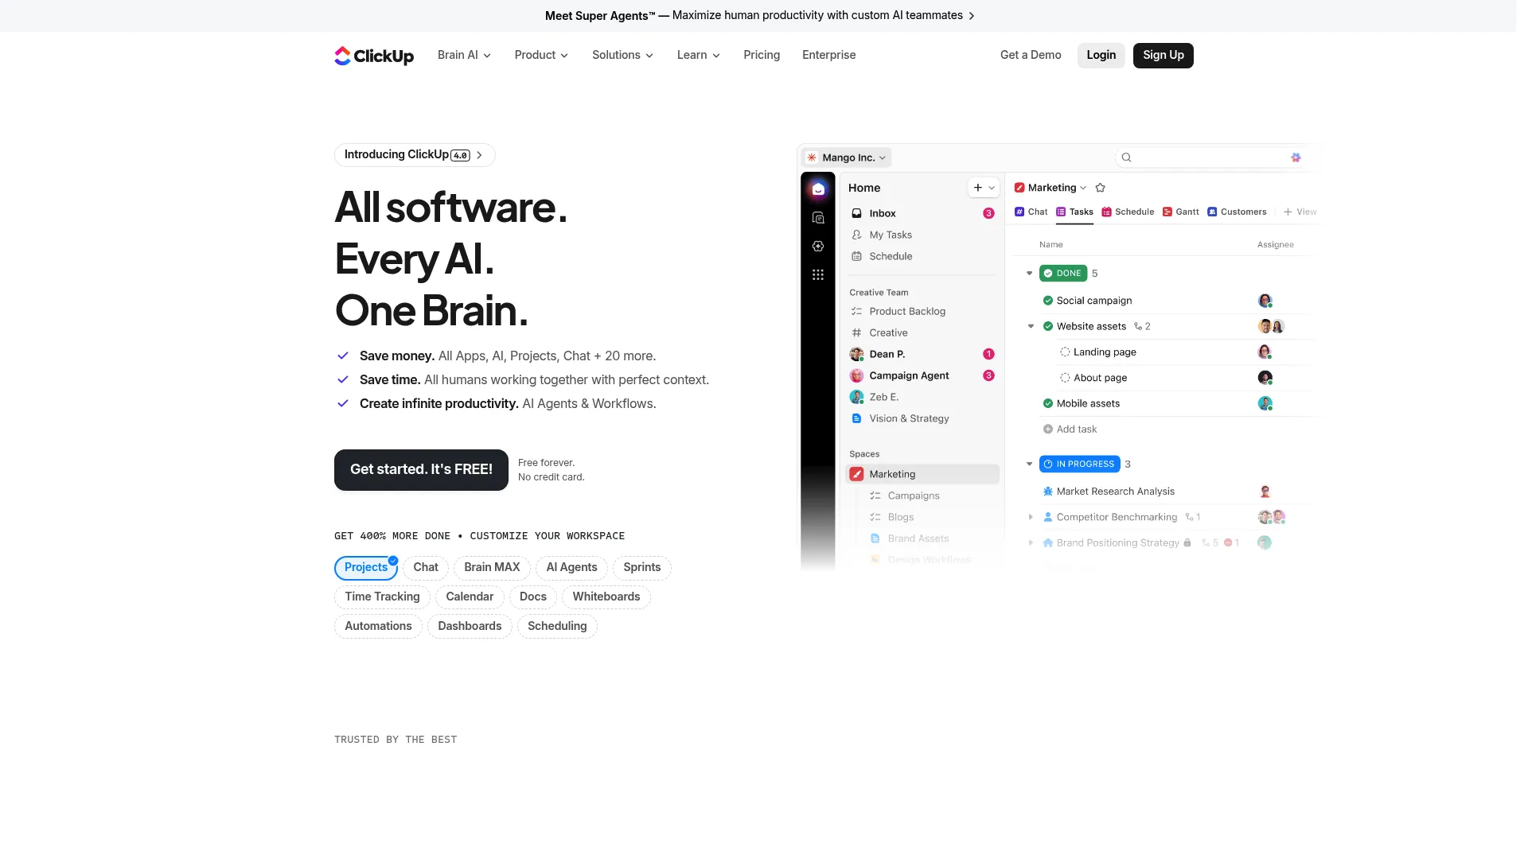Click the Inbox notification count badge
This screenshot has height=859, width=1528.
(988, 213)
